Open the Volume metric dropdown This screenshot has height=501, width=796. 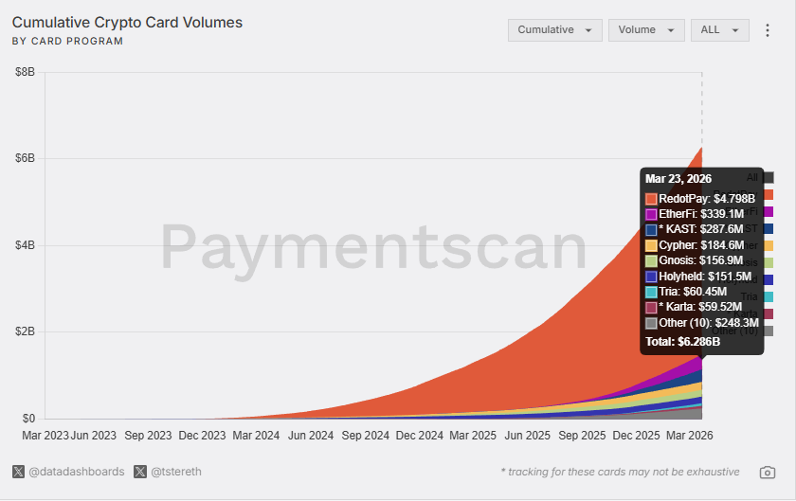coord(646,30)
